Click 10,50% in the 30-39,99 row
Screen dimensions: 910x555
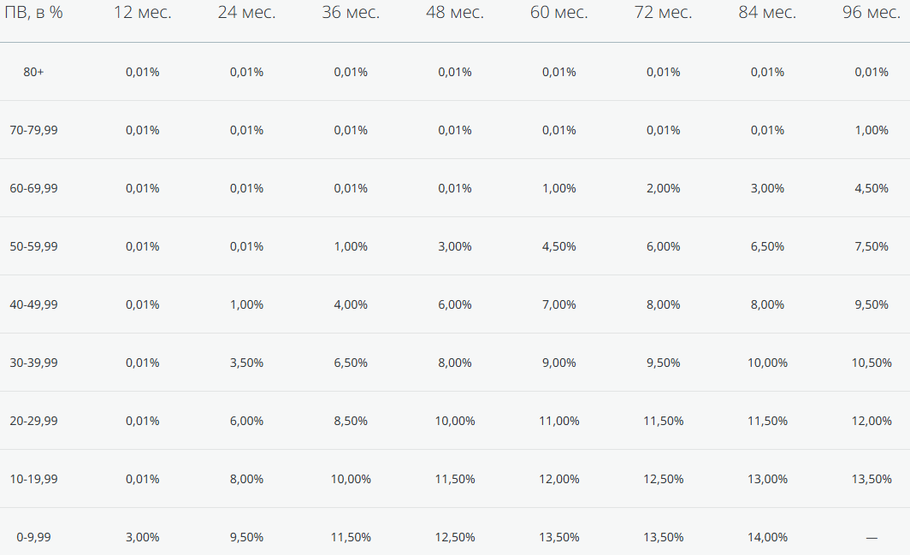[872, 363]
